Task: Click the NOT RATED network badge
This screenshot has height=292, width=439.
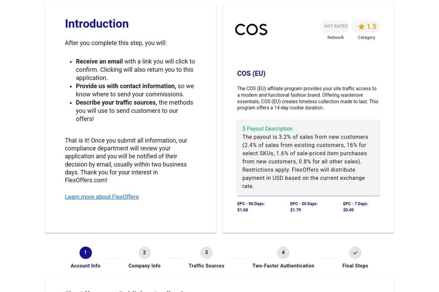Action: point(335,26)
